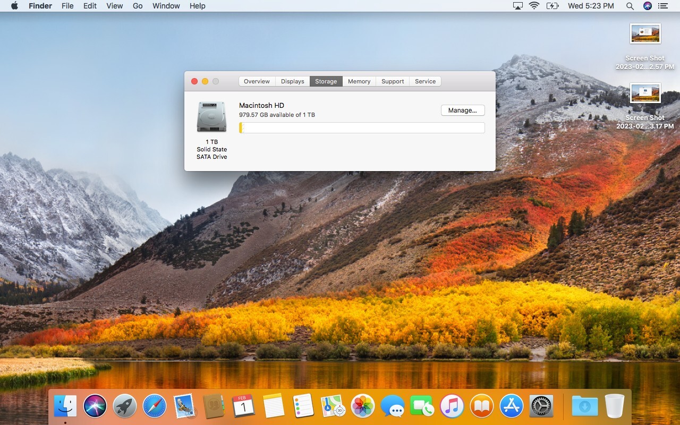Open System Preferences gear icon

(541, 406)
